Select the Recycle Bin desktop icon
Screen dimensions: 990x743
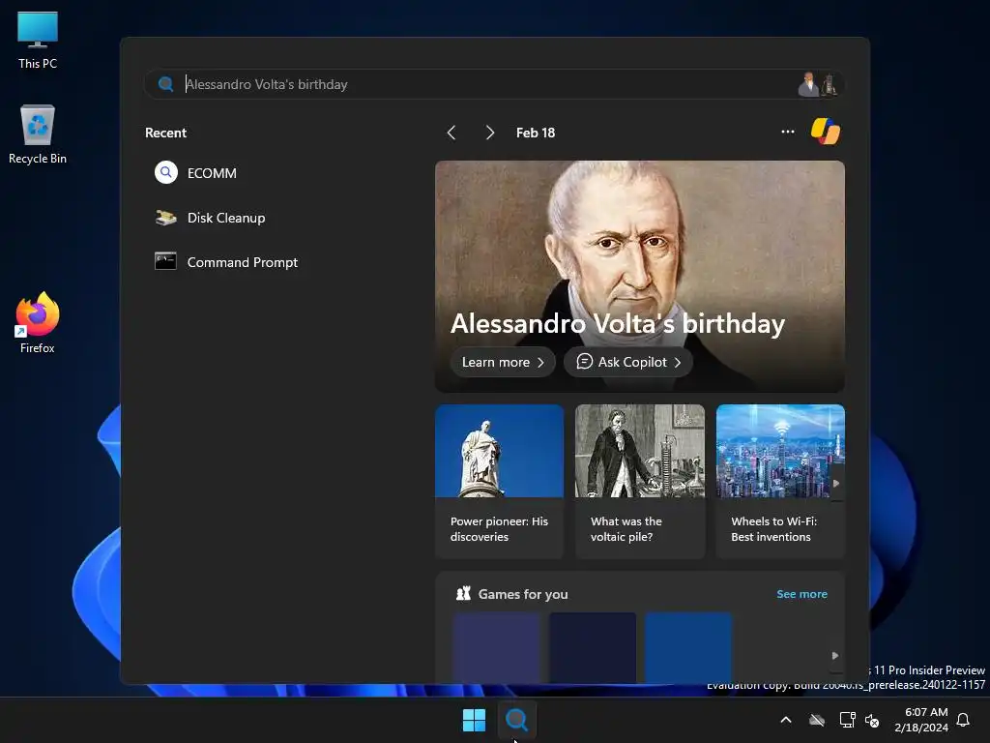38,134
